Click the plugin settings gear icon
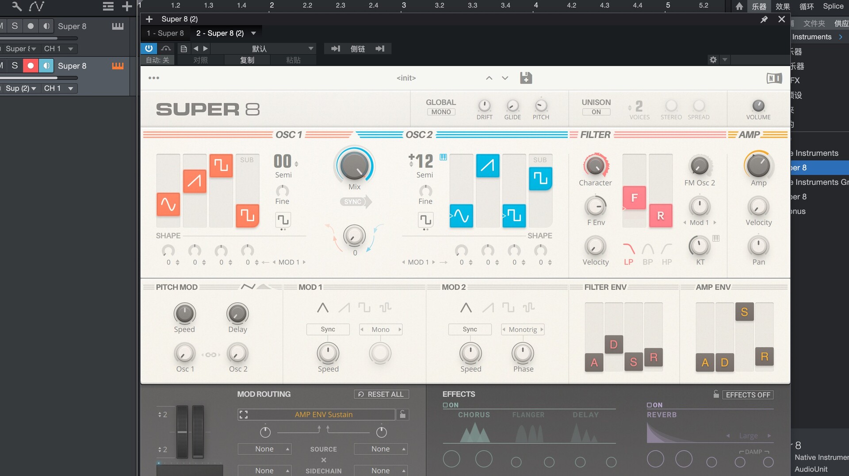Viewport: 849px width, 476px height. pos(713,59)
